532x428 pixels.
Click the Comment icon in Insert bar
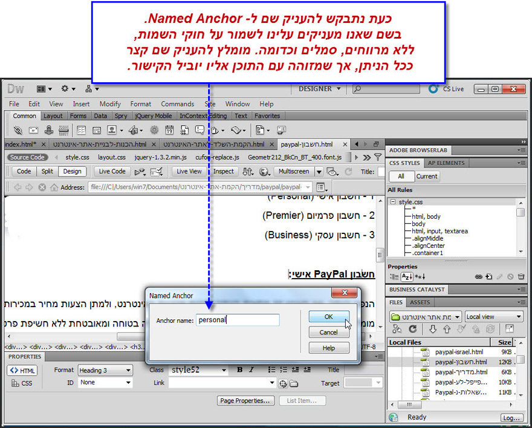click(x=200, y=130)
